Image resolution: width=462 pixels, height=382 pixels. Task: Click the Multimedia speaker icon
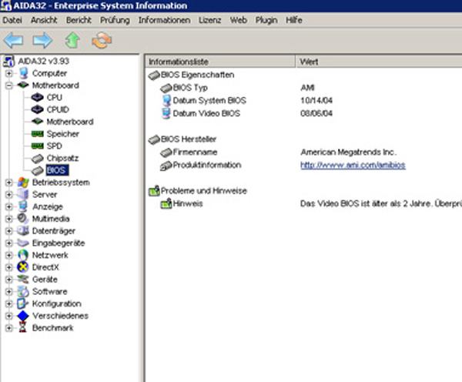pyautogui.click(x=23, y=219)
